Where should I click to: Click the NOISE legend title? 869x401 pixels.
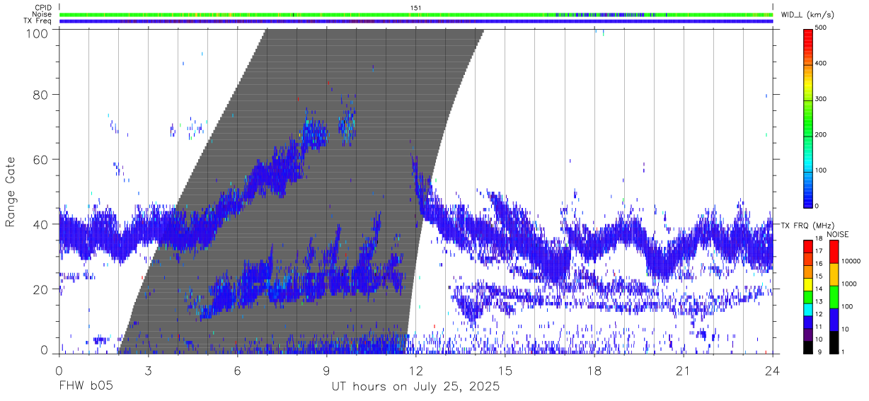point(838,234)
